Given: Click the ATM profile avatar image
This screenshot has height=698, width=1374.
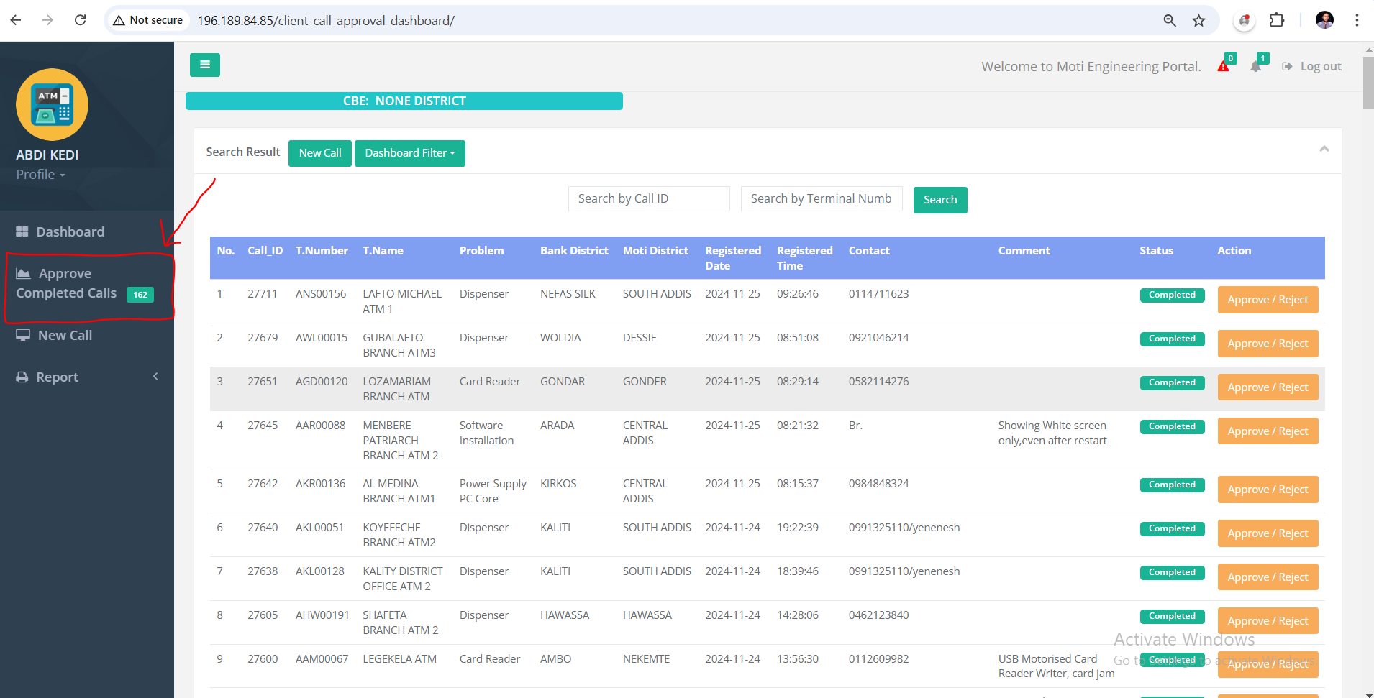Looking at the screenshot, I should (52, 105).
